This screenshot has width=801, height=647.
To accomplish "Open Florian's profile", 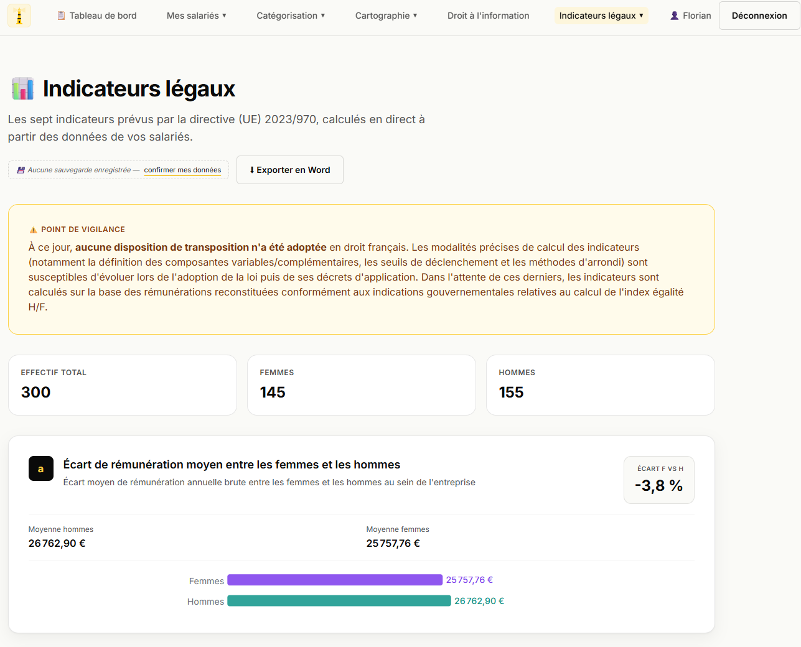I will pyautogui.click(x=691, y=16).
